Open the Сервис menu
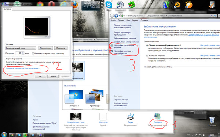 pos(135,20)
